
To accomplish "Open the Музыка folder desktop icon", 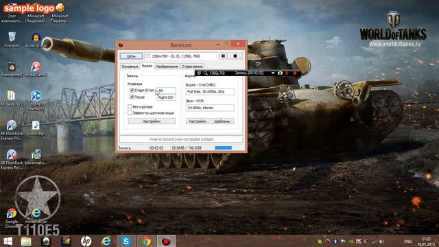I will point(12,98).
